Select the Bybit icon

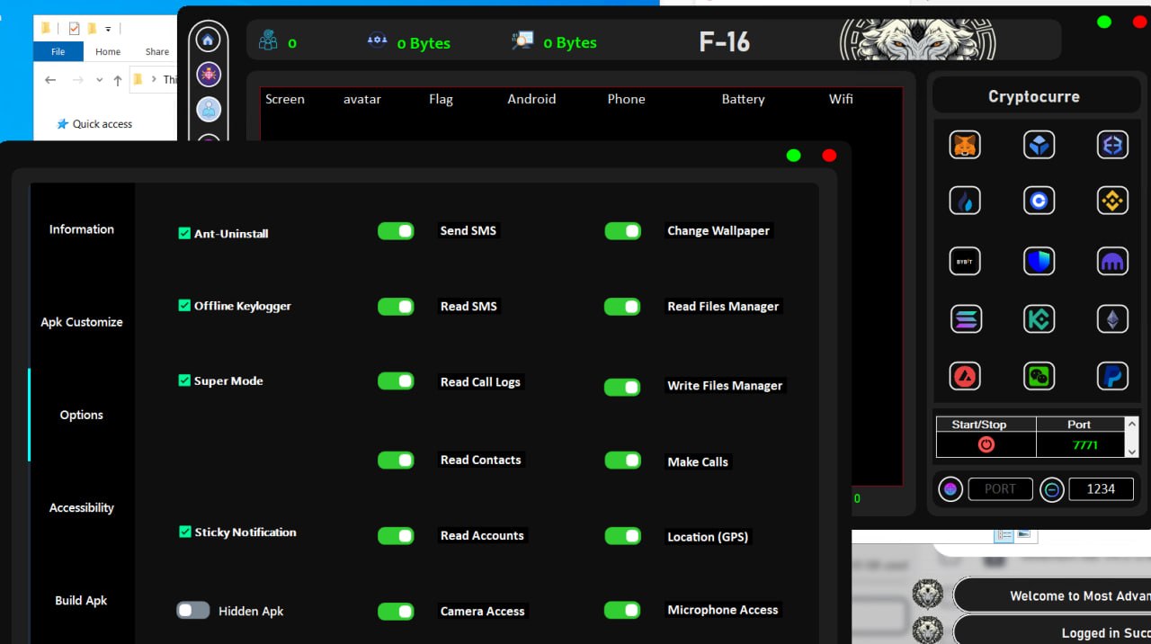click(965, 262)
